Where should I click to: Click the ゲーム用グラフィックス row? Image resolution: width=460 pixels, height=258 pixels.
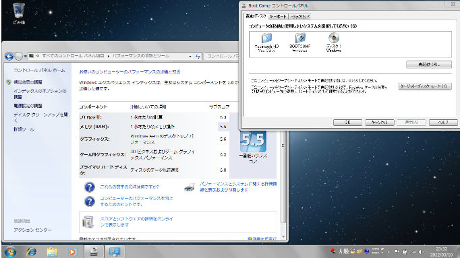(x=154, y=155)
